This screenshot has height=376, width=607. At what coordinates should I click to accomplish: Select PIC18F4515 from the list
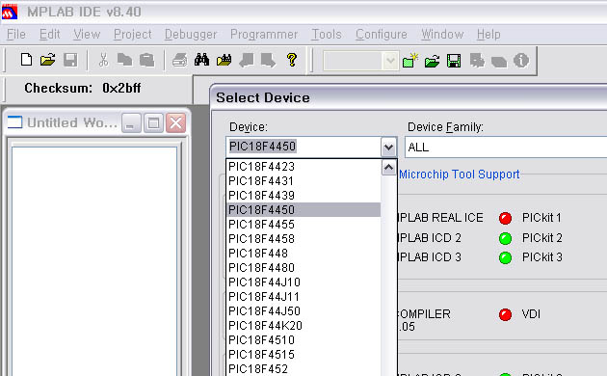(303, 355)
